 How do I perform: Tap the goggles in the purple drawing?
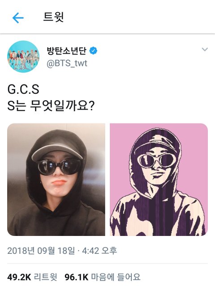pyautogui.click(x=157, y=161)
